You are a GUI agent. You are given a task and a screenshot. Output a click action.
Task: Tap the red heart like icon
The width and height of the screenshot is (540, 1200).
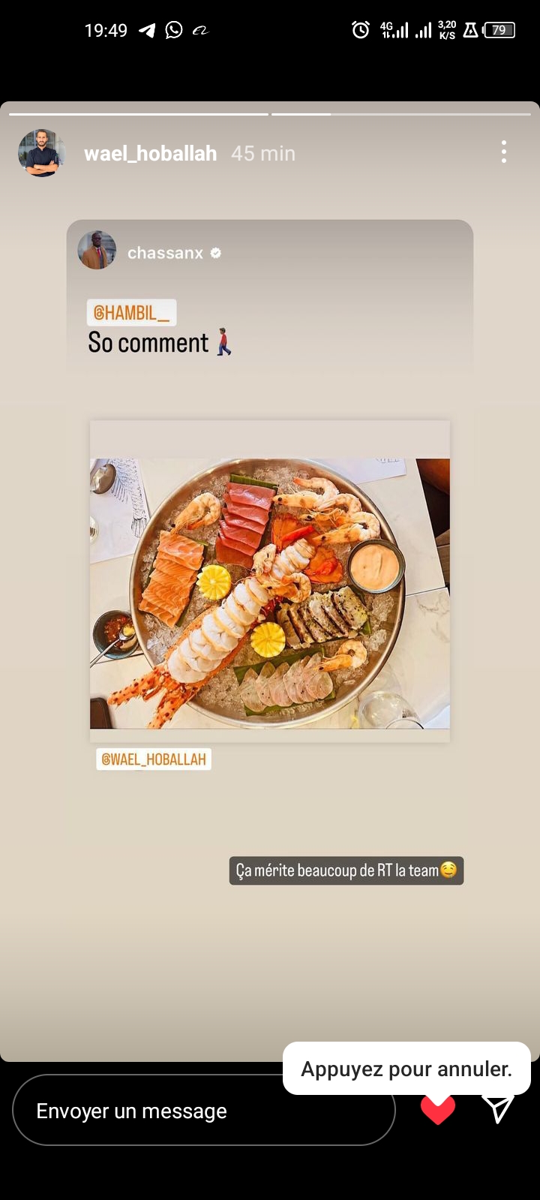pos(438,1110)
